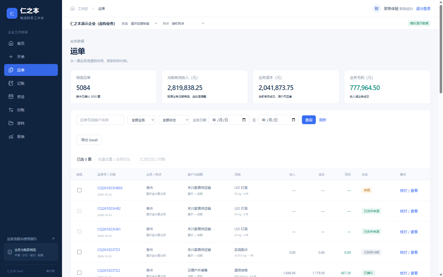Focus the 运单号或客户名称 search field

click(101, 120)
